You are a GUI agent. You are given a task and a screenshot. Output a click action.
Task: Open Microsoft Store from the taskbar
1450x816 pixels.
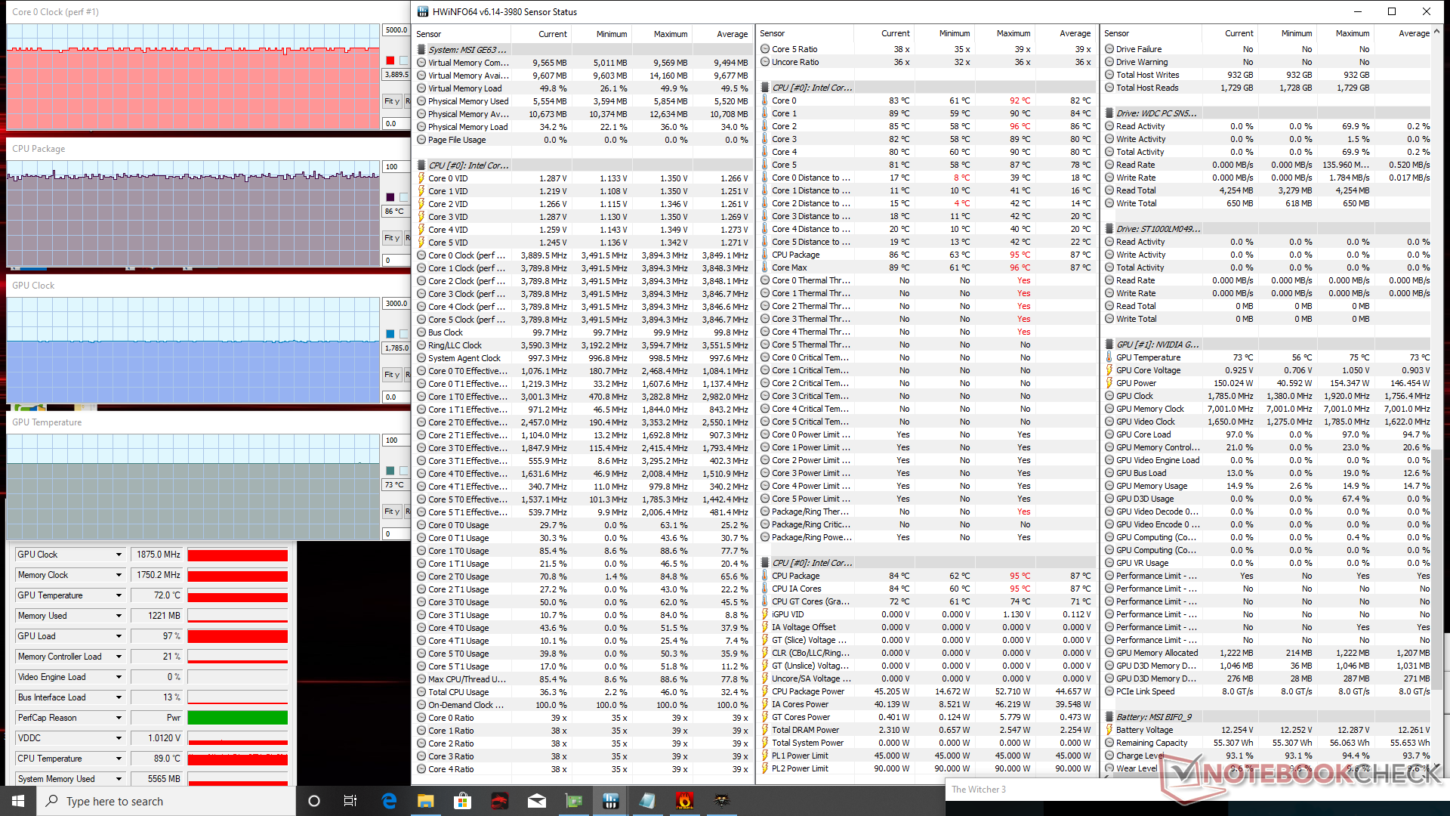click(462, 801)
